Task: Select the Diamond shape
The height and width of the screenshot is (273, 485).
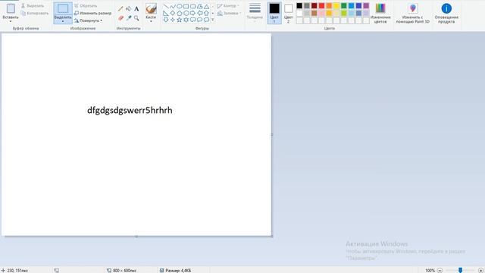Action: [173, 13]
